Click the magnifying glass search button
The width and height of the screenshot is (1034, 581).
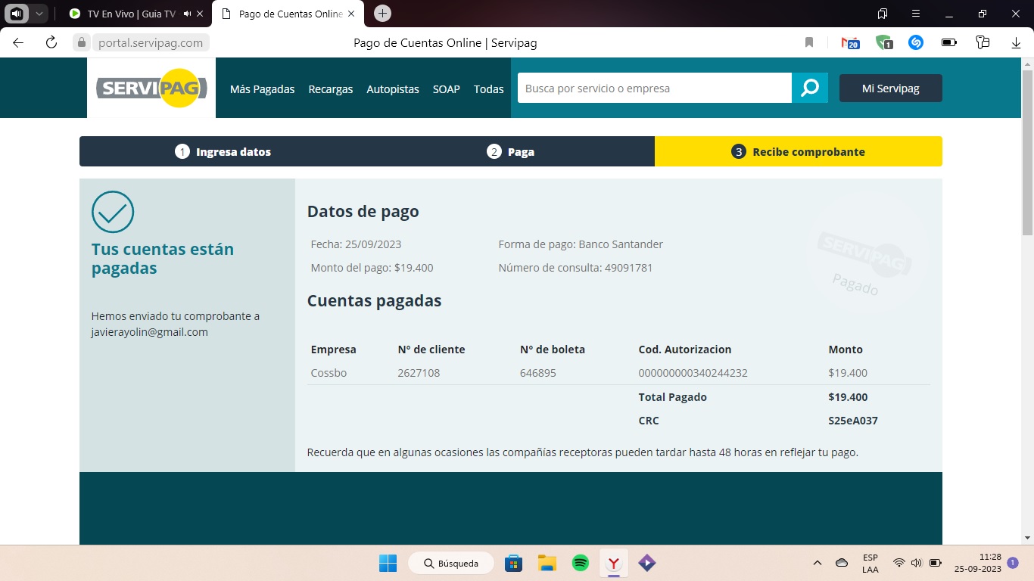coord(809,89)
